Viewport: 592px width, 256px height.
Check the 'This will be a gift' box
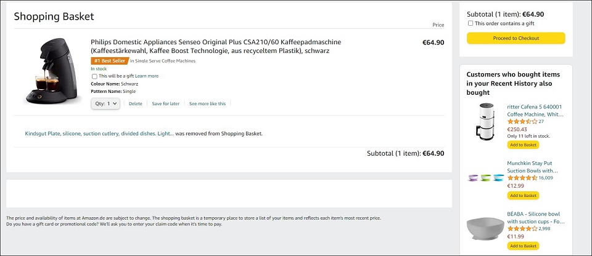(x=94, y=76)
